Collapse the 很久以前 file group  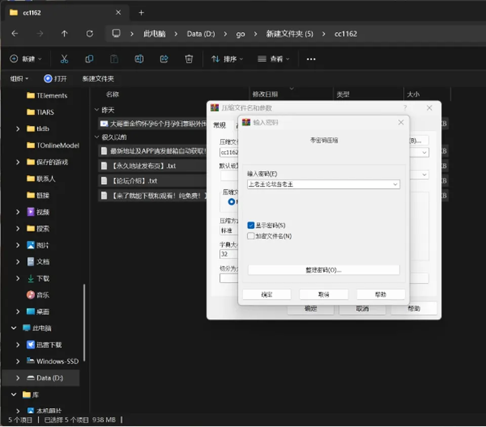[97, 137]
